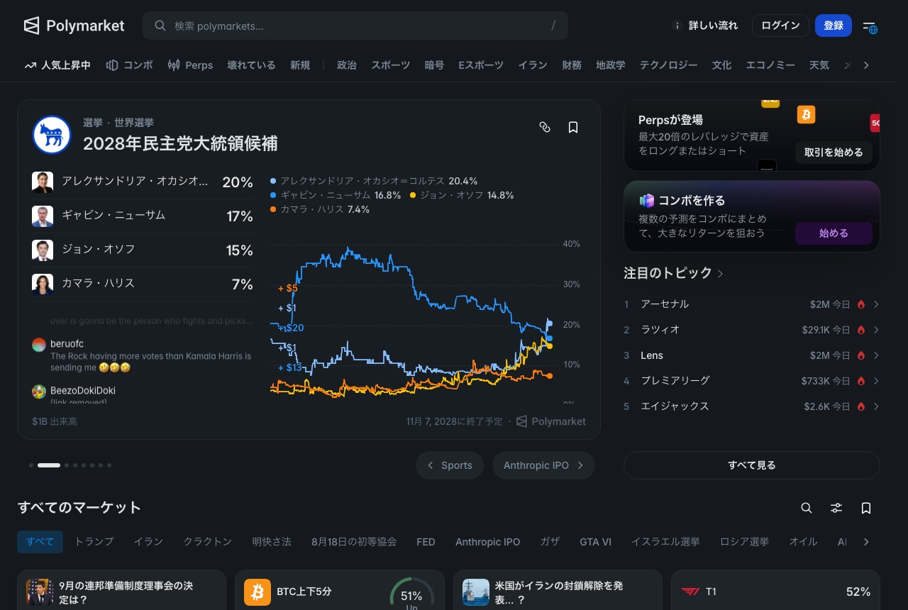Click the Bitcoin icon on the BTC上下5分 card
The width and height of the screenshot is (908, 610).
tap(258, 592)
